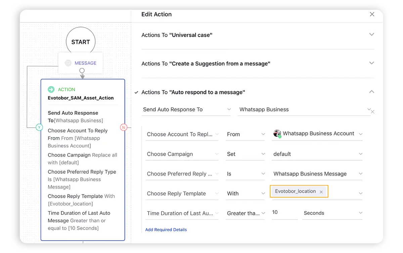Remove the Evotobor_location reply template tag
The width and height of the screenshot is (403, 253).
[321, 191]
